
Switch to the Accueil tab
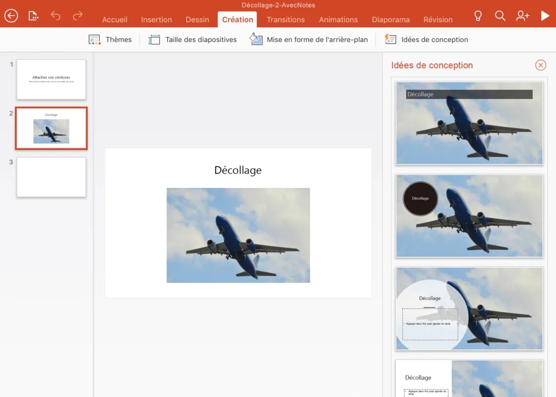tap(115, 20)
